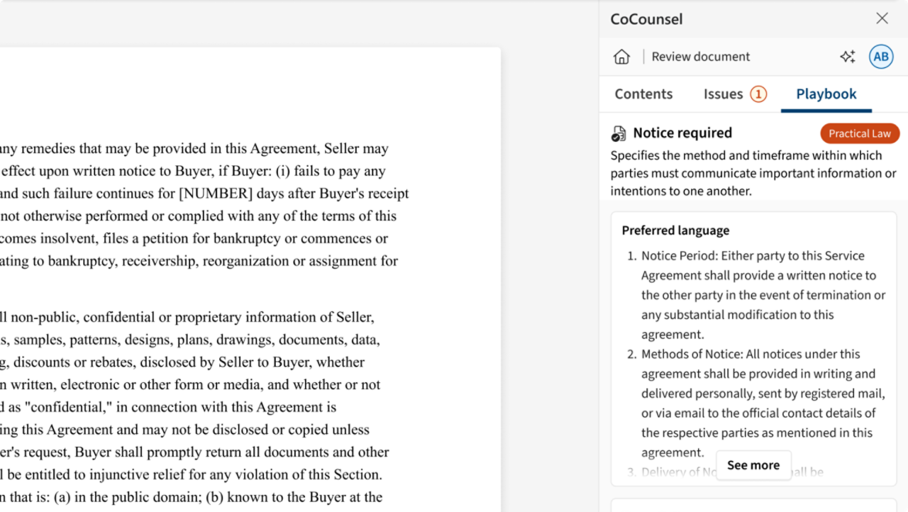
Task: Click the Notice required heading
Action: 682,133
